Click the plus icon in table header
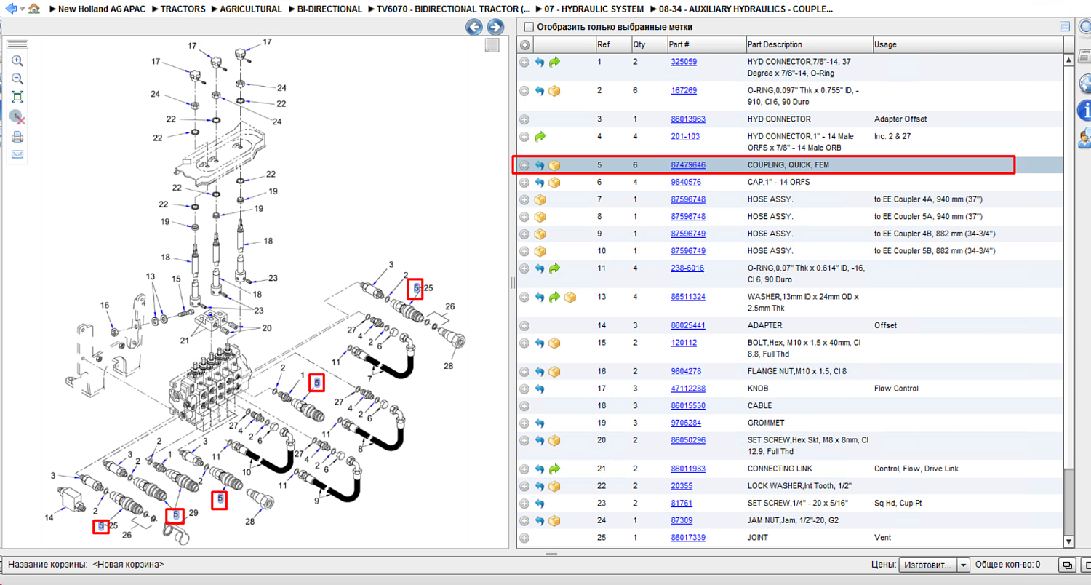Image resolution: width=1091 pixels, height=585 pixels. tap(524, 44)
